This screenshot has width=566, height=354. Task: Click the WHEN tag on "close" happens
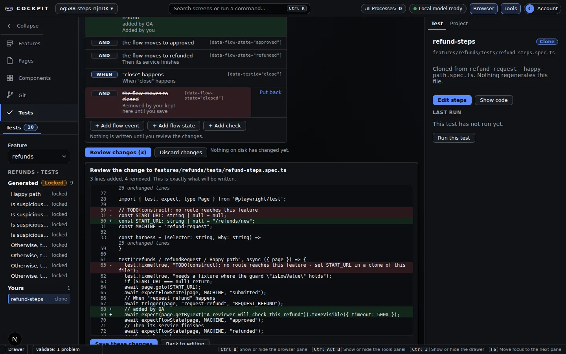point(104,74)
